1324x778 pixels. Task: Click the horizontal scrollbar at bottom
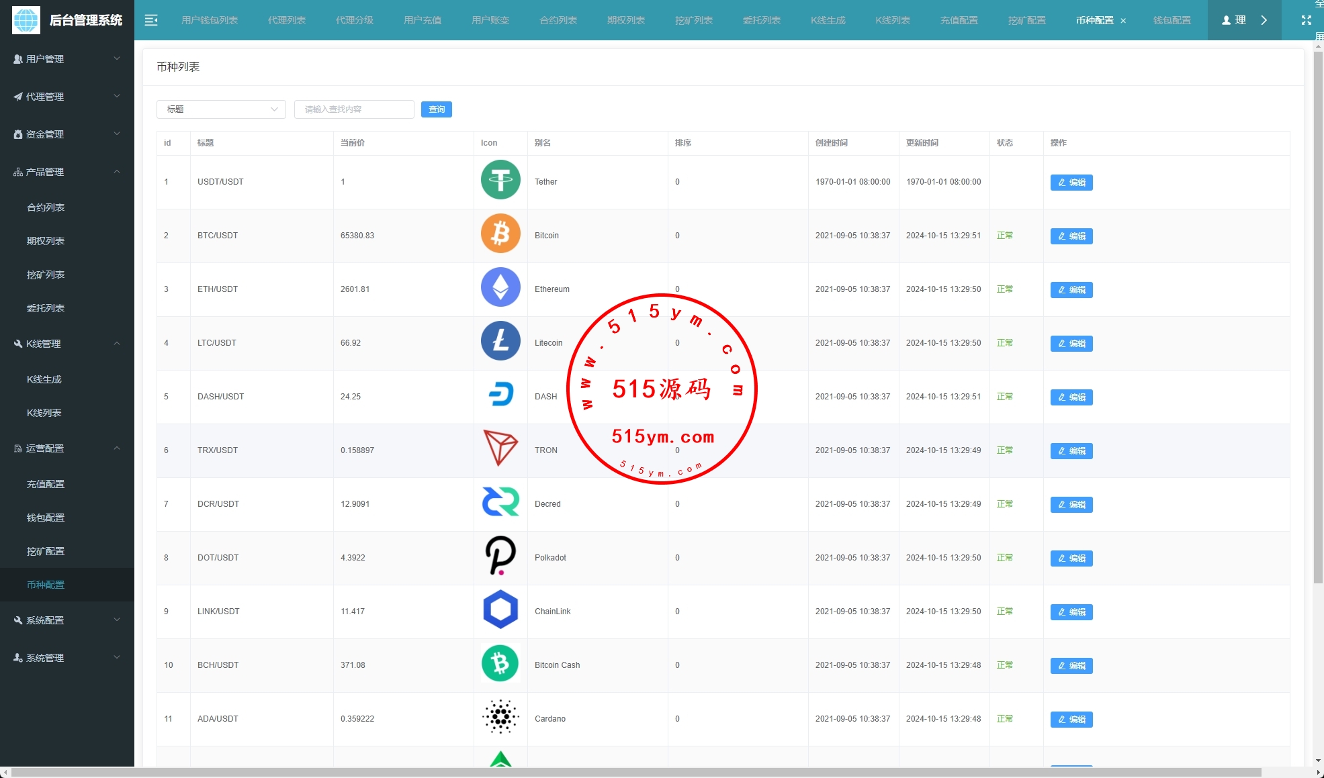[x=631, y=772]
